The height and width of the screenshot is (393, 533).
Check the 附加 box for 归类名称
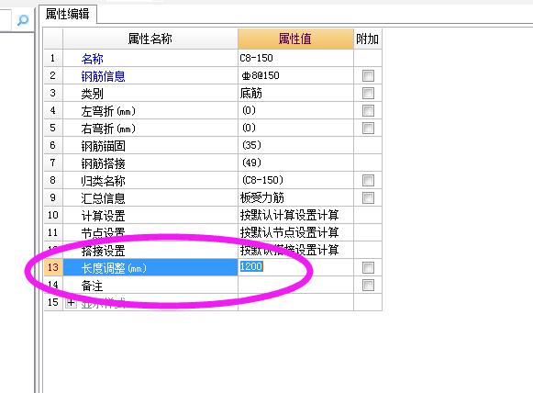tap(368, 180)
